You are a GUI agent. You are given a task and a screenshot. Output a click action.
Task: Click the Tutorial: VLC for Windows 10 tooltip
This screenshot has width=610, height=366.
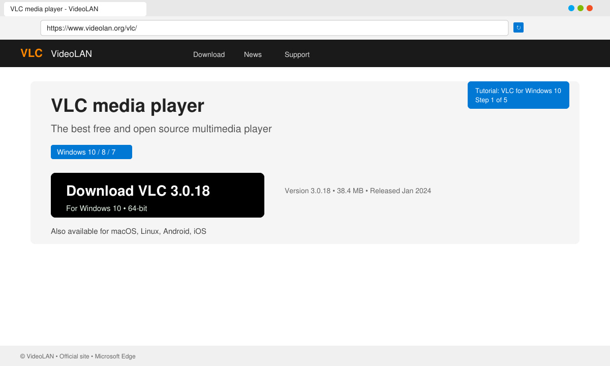518,95
